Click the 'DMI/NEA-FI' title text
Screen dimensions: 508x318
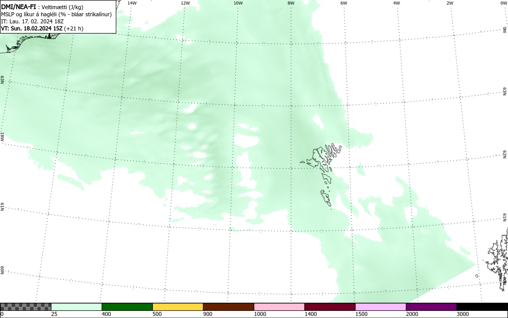point(18,7)
